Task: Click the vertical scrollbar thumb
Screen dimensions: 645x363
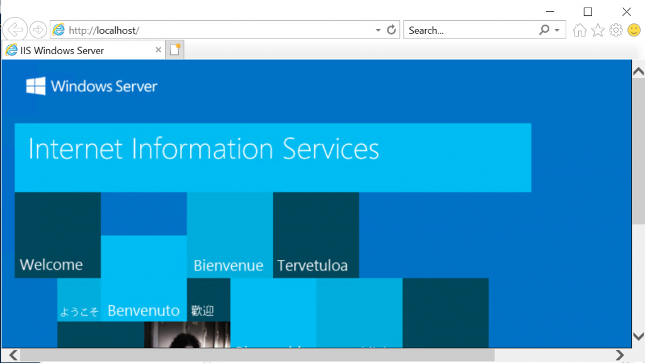Action: 639,151
